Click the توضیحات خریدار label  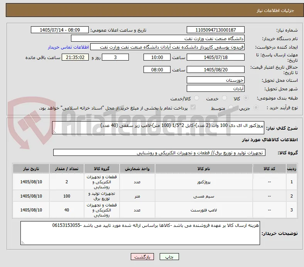(280, 233)
